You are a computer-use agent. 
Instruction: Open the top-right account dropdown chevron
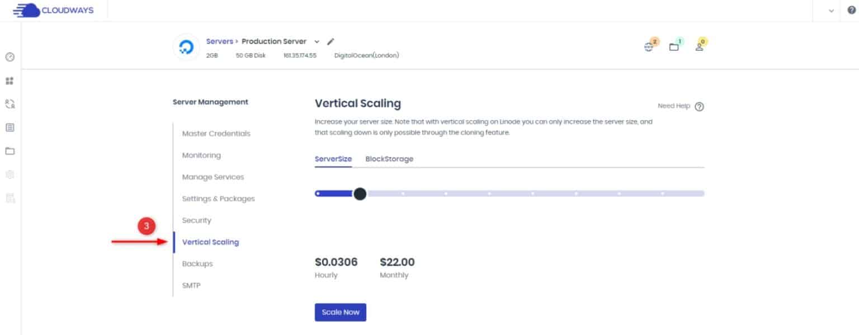(831, 11)
